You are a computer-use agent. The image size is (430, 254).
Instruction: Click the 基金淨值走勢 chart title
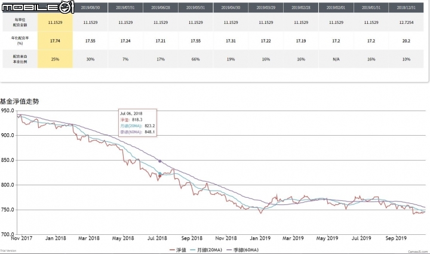pyautogui.click(x=20, y=101)
